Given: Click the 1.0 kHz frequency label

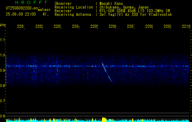Looking at the screenshot, I should pyautogui.click(x=2, y=55).
